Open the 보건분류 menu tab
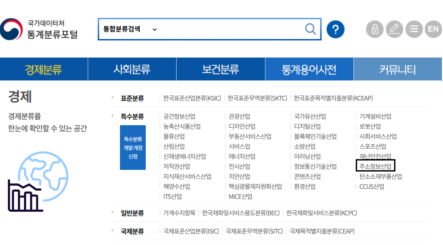This screenshot has width=443, height=245. [x=220, y=69]
